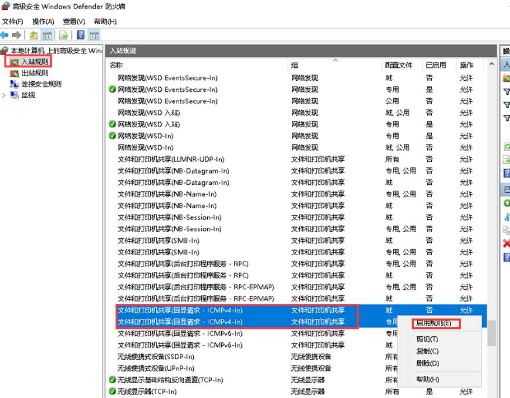Select rule 无线显示基础结构反向通道(TCP-In)

pos(170,380)
